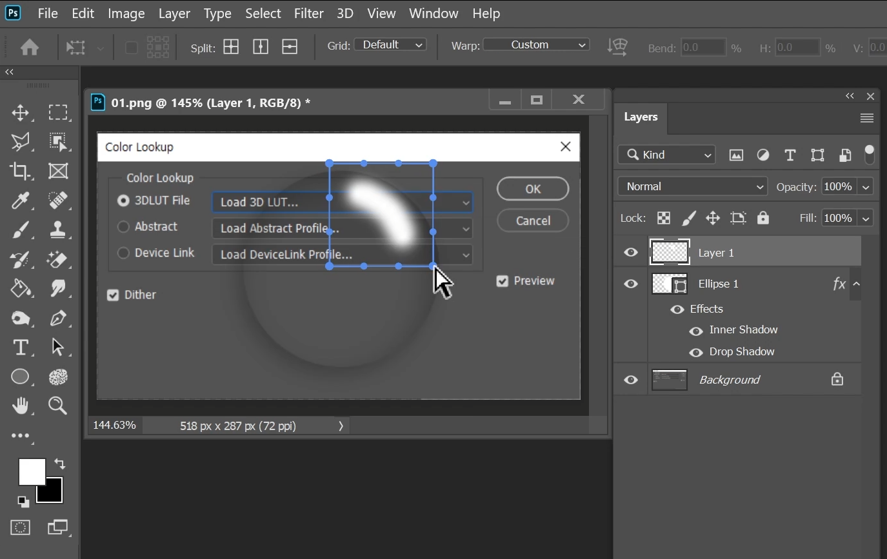Lock transparent pixels of the layer
Viewport: 887px width, 559px height.
(663, 218)
